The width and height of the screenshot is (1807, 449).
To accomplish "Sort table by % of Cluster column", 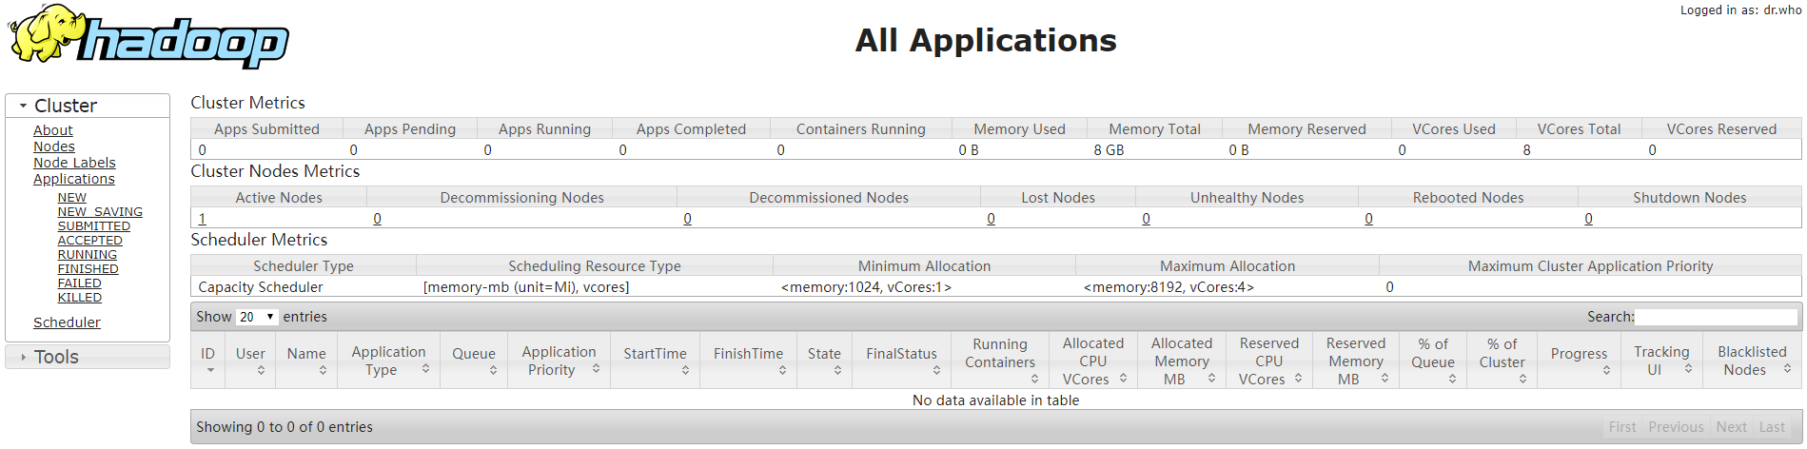I will [x=1503, y=360].
